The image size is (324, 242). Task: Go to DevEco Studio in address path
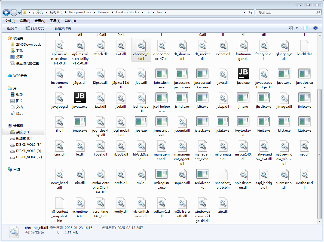click(x=127, y=12)
